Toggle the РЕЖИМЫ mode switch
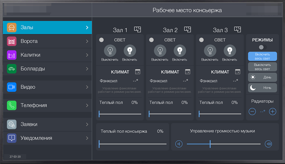The height and width of the screenshot is (164, 285). (x=262, y=47)
